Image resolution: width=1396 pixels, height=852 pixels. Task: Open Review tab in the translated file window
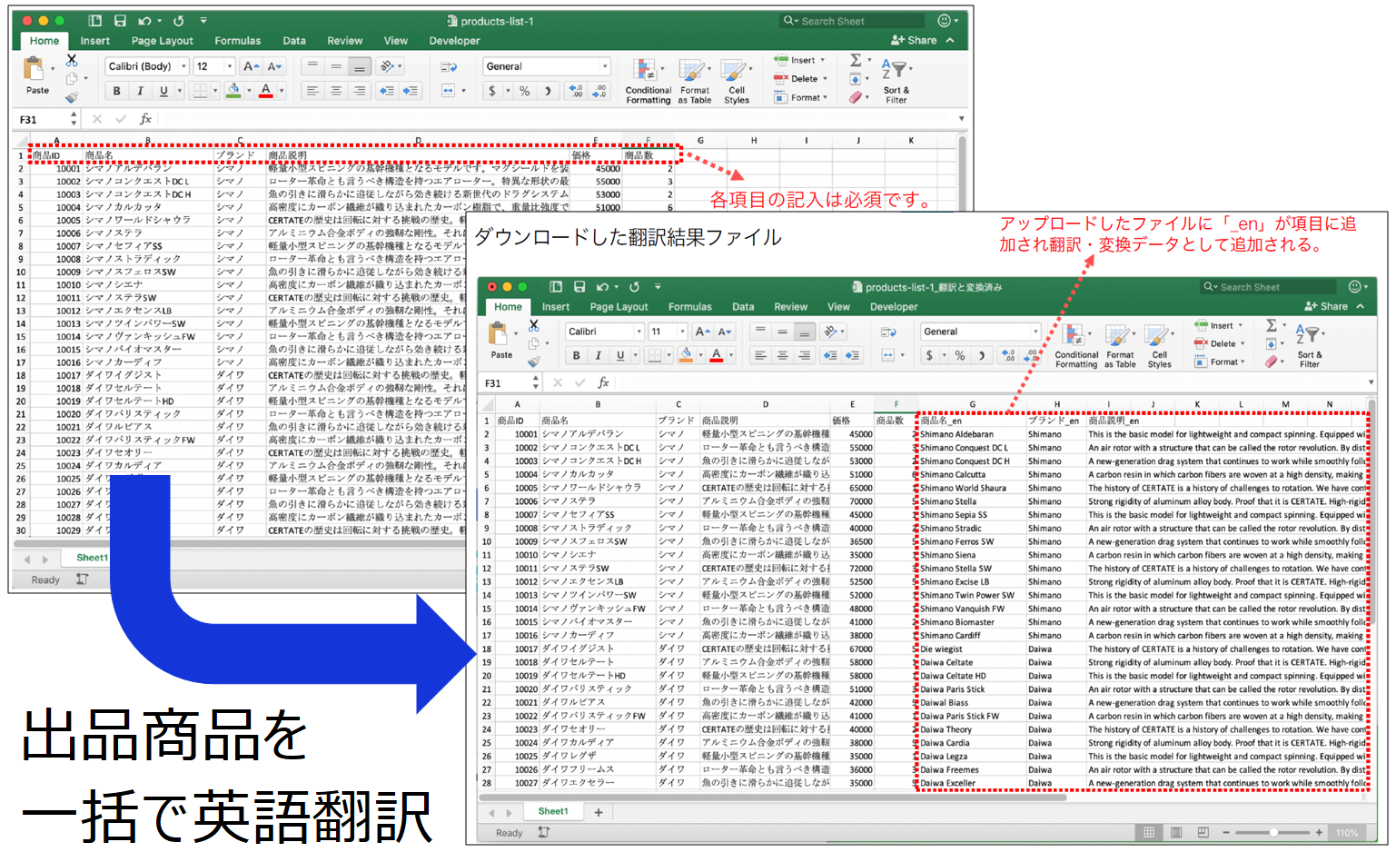pyautogui.click(x=790, y=307)
